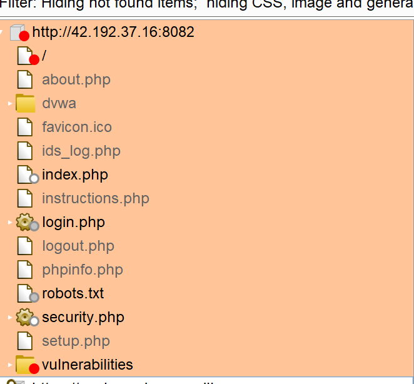Viewport: 414px width, 384px height.
Task: Select phpinfo.php entry
Action: click(x=83, y=270)
